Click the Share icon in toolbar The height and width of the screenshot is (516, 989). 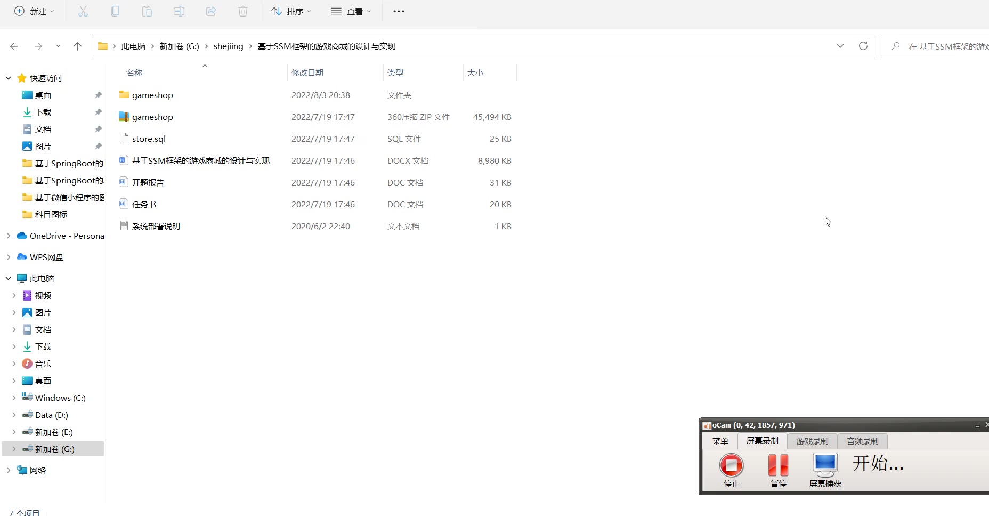[x=211, y=11]
